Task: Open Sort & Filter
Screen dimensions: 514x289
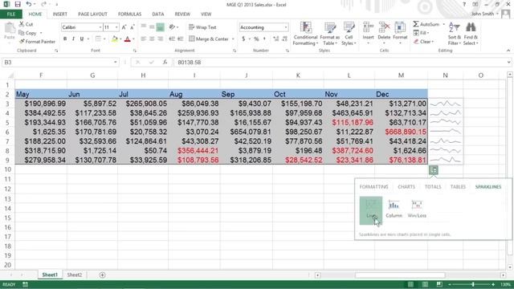Action: pyautogui.click(x=455, y=34)
